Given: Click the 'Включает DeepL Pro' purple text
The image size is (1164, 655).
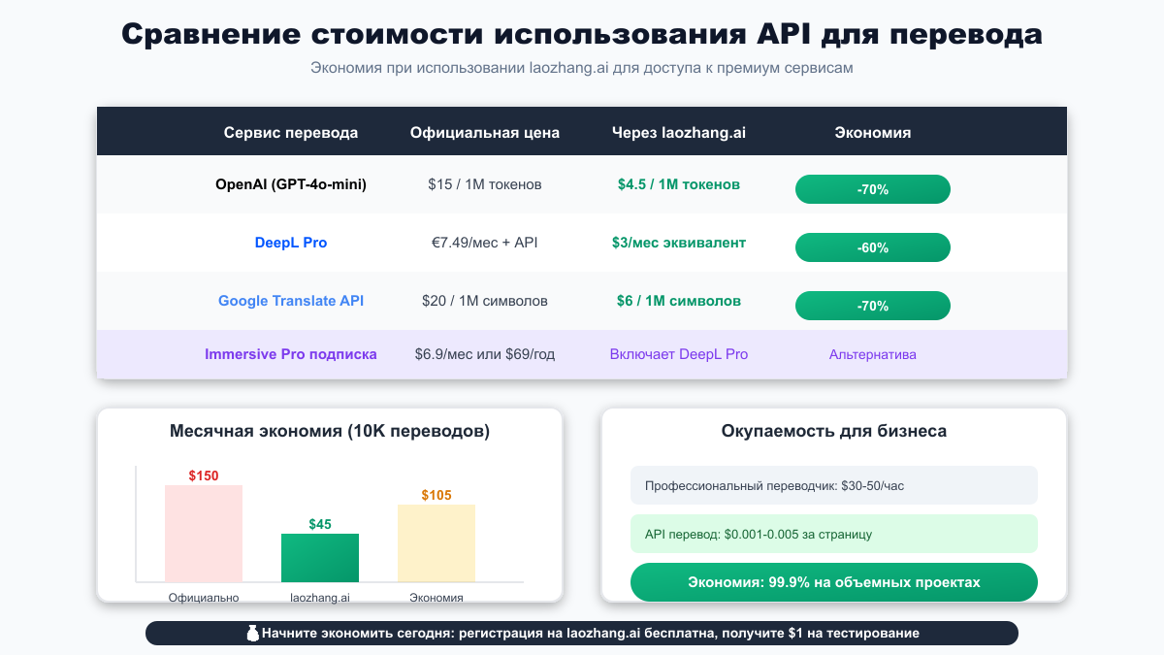Looking at the screenshot, I should tap(678, 354).
